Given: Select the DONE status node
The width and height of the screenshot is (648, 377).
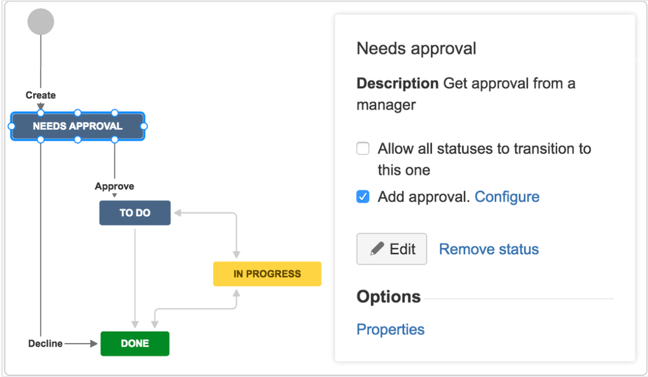Looking at the screenshot, I should 135,343.
